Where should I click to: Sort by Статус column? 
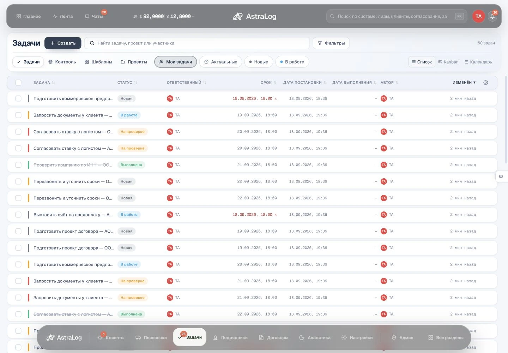click(x=127, y=83)
